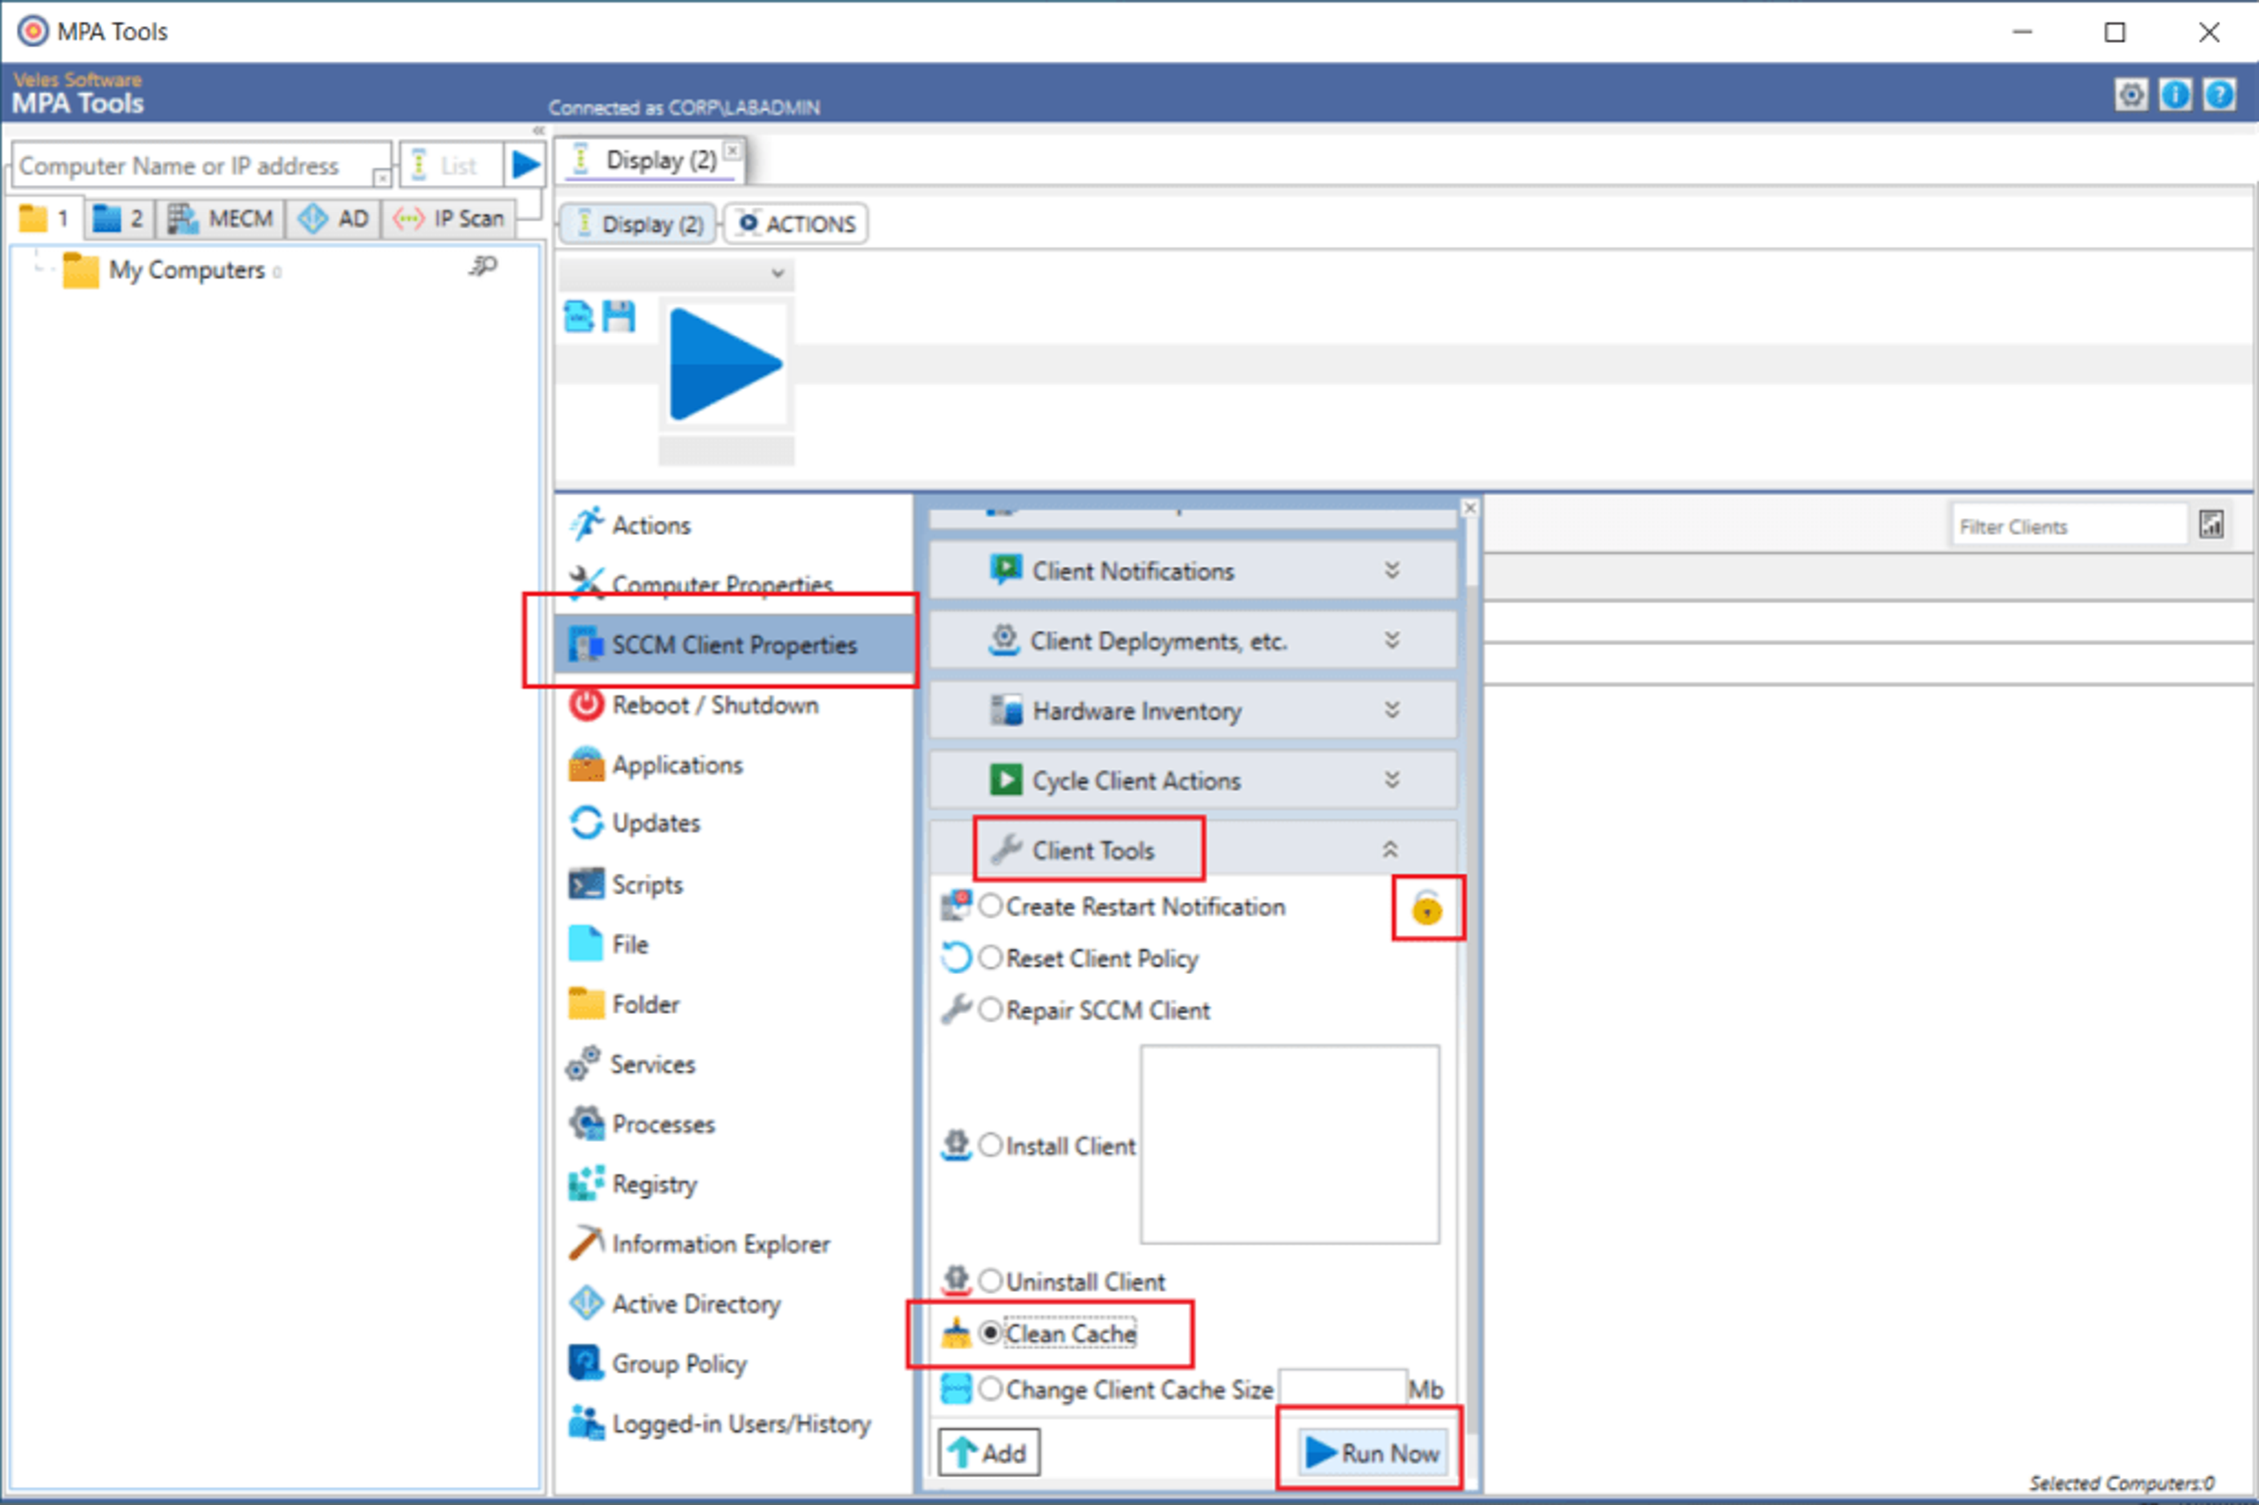Select Clean Cache radio button
Viewport: 2259px width, 1505px height.
(x=990, y=1333)
